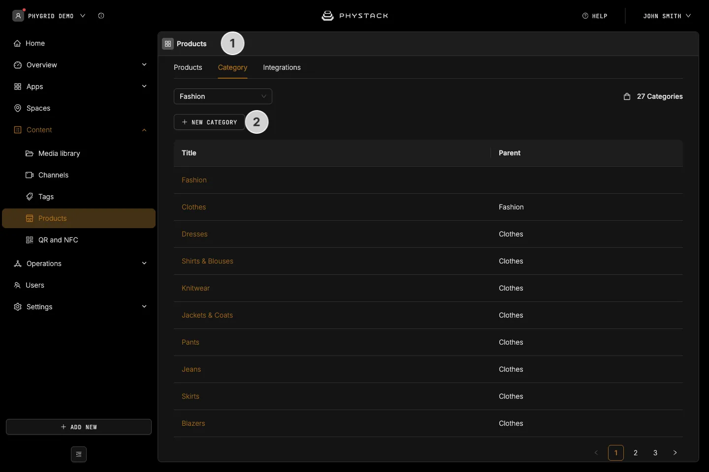709x472 pixels.
Task: Expand the Apps section chevron
Action: pyautogui.click(x=144, y=87)
